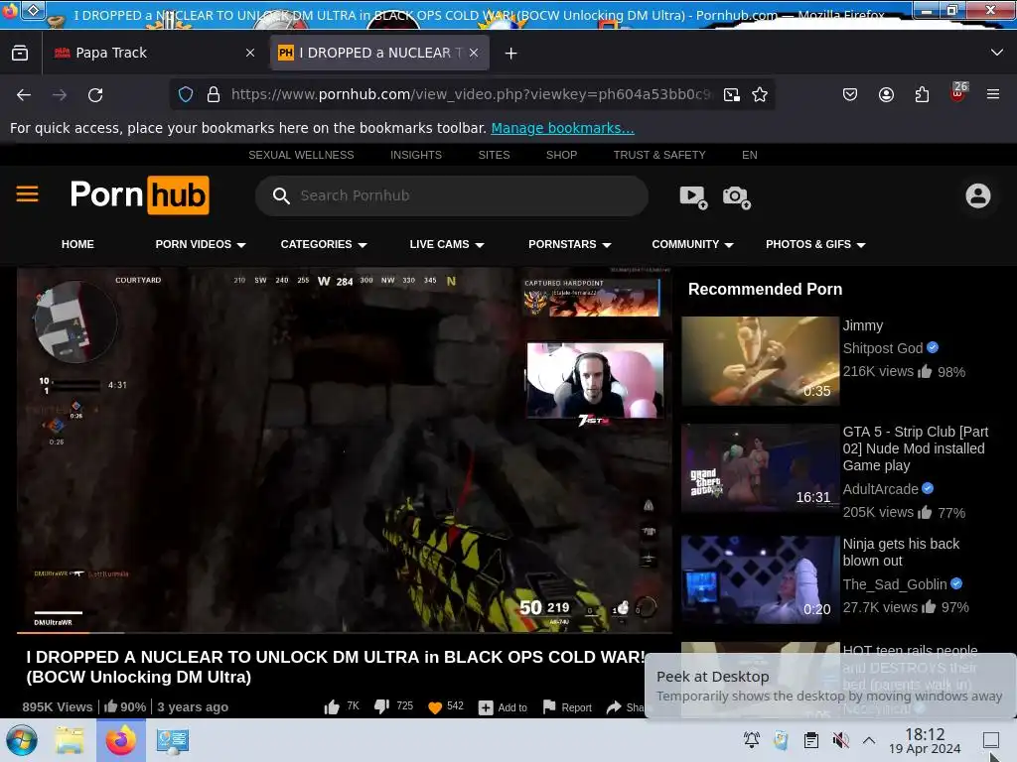Open the AdultArcade channel link
Viewport: 1017px width, 762px height.
pyautogui.click(x=880, y=489)
